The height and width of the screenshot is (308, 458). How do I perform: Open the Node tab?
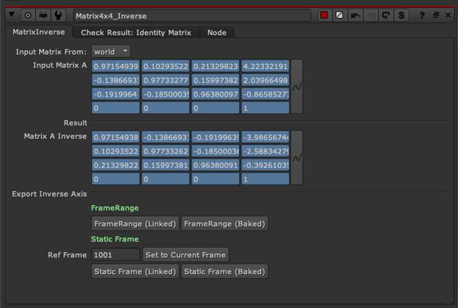(x=217, y=33)
